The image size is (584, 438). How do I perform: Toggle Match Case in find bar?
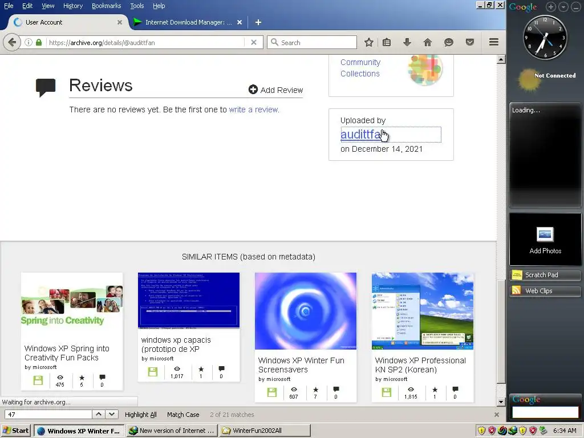click(183, 415)
